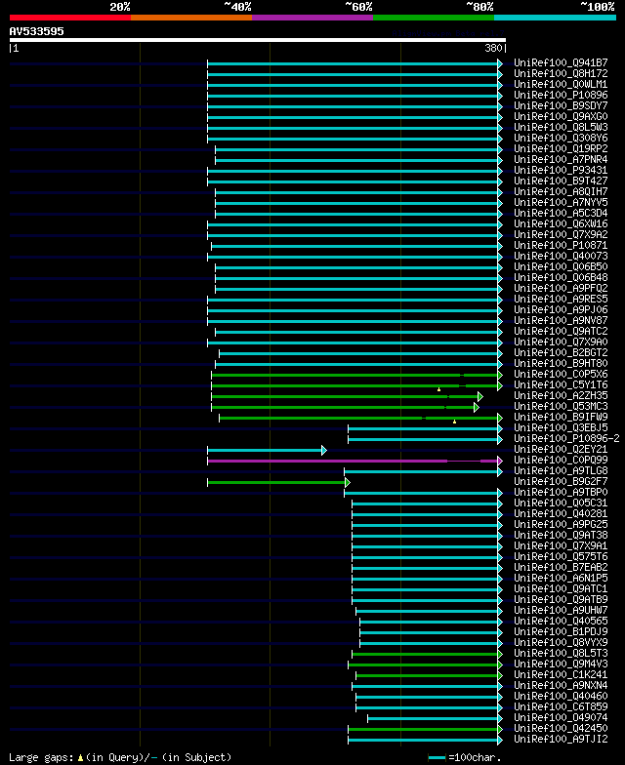Select the UniRef100_Q06B50 label
This screenshot has height=765, width=625.
[561, 267]
